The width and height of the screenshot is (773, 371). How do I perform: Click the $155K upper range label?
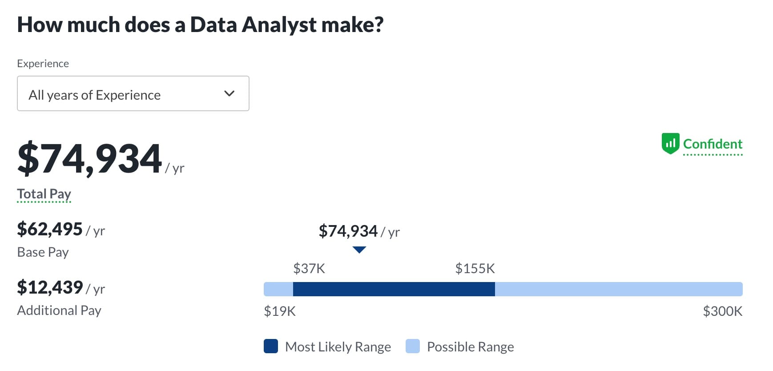[475, 269]
